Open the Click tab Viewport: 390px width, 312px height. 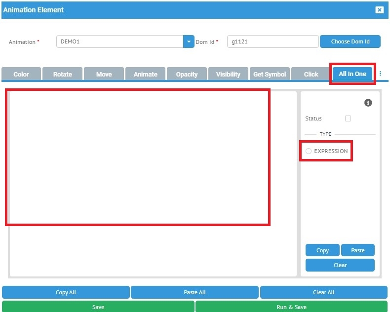pyautogui.click(x=311, y=74)
